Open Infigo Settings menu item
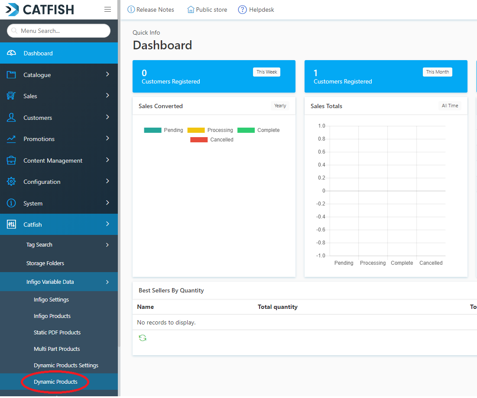This screenshot has height=398, width=477. pyautogui.click(x=51, y=300)
